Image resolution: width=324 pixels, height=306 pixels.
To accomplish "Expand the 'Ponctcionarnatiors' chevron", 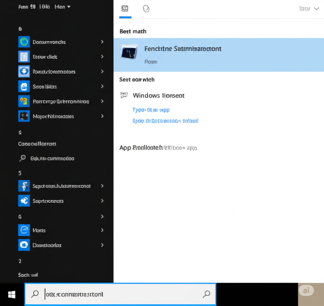I will 102,72.
